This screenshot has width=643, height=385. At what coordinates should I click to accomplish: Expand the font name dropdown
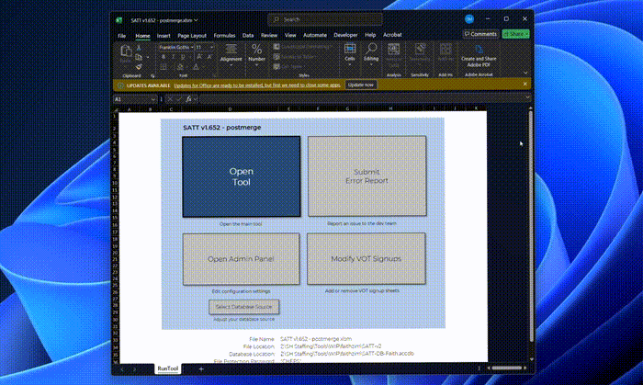click(190, 46)
